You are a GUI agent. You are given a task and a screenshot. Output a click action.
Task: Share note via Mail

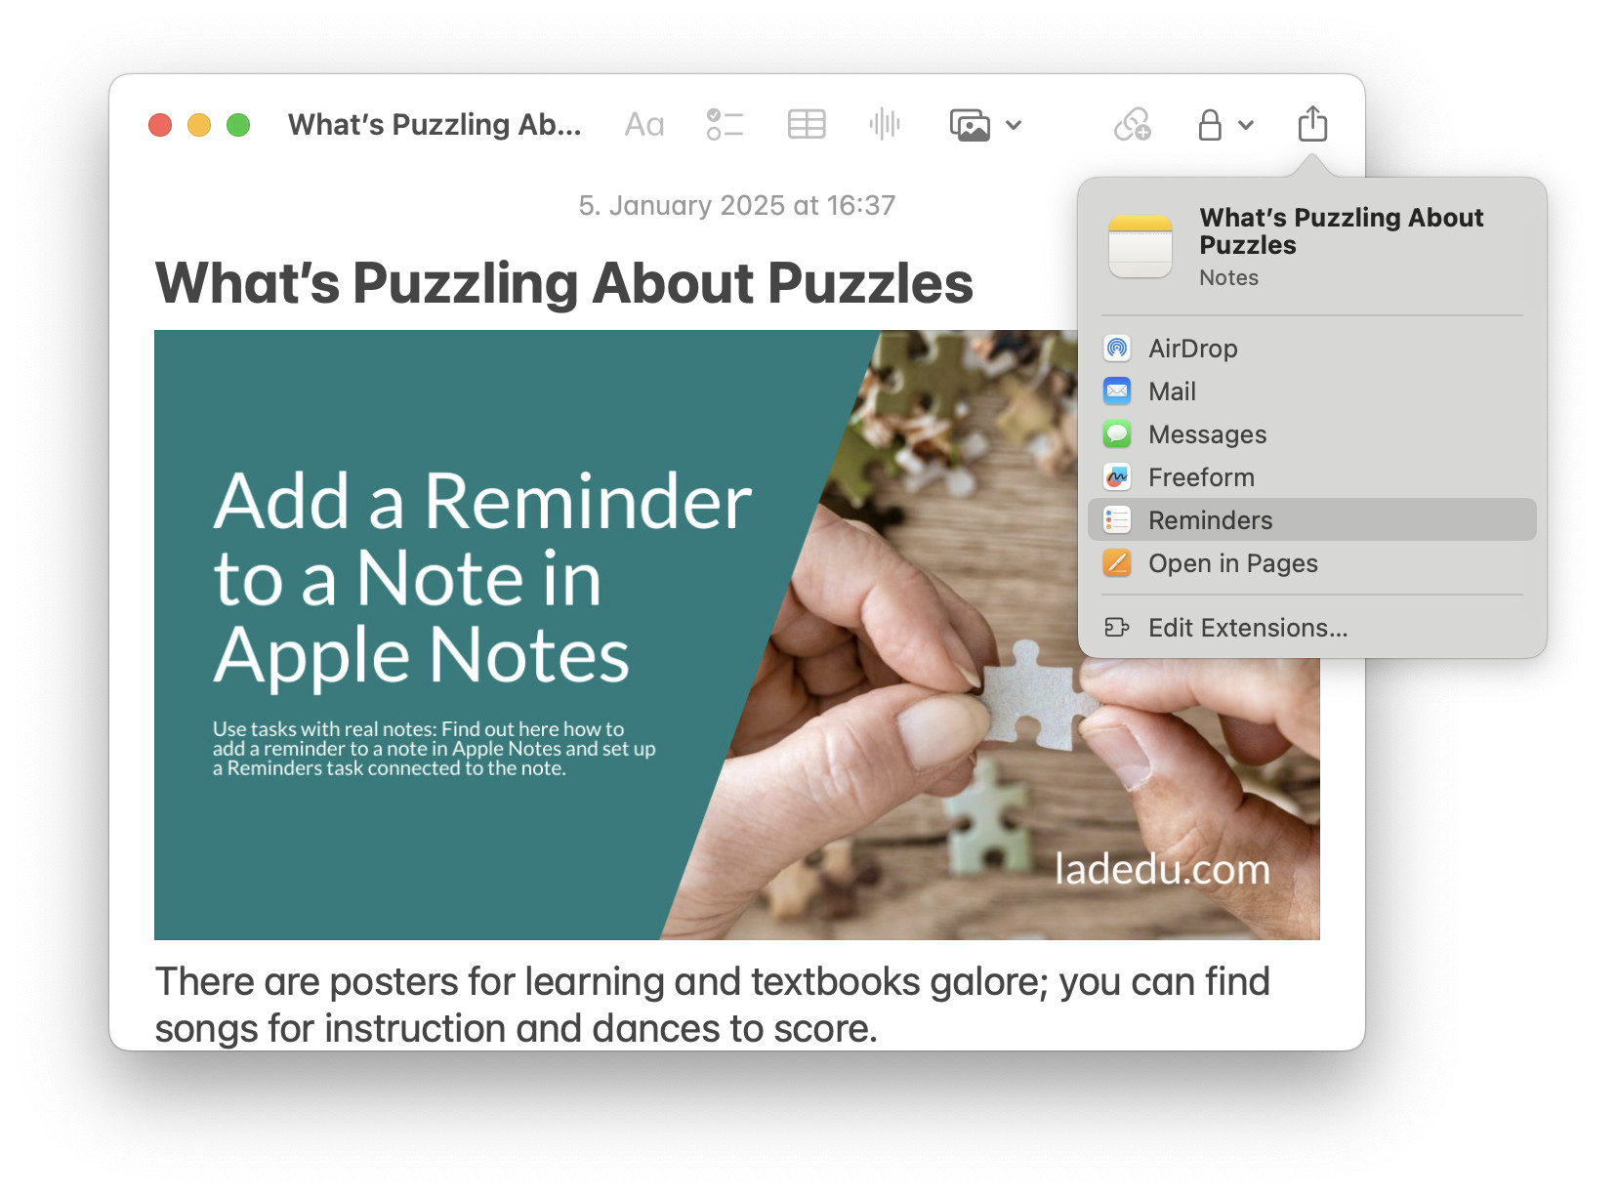coord(1312,391)
